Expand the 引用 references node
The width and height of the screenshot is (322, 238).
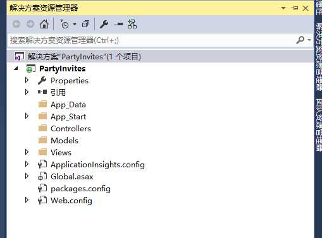pos(27,92)
